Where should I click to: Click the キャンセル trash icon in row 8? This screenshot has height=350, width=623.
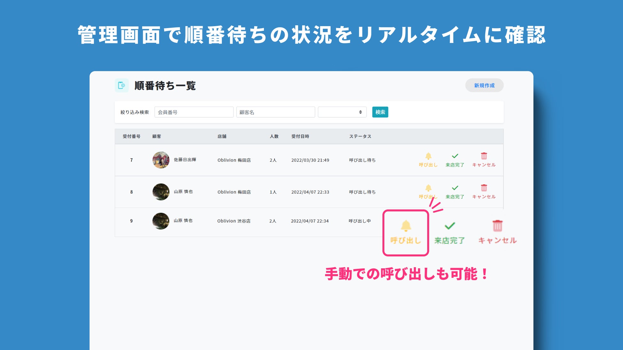(x=484, y=188)
